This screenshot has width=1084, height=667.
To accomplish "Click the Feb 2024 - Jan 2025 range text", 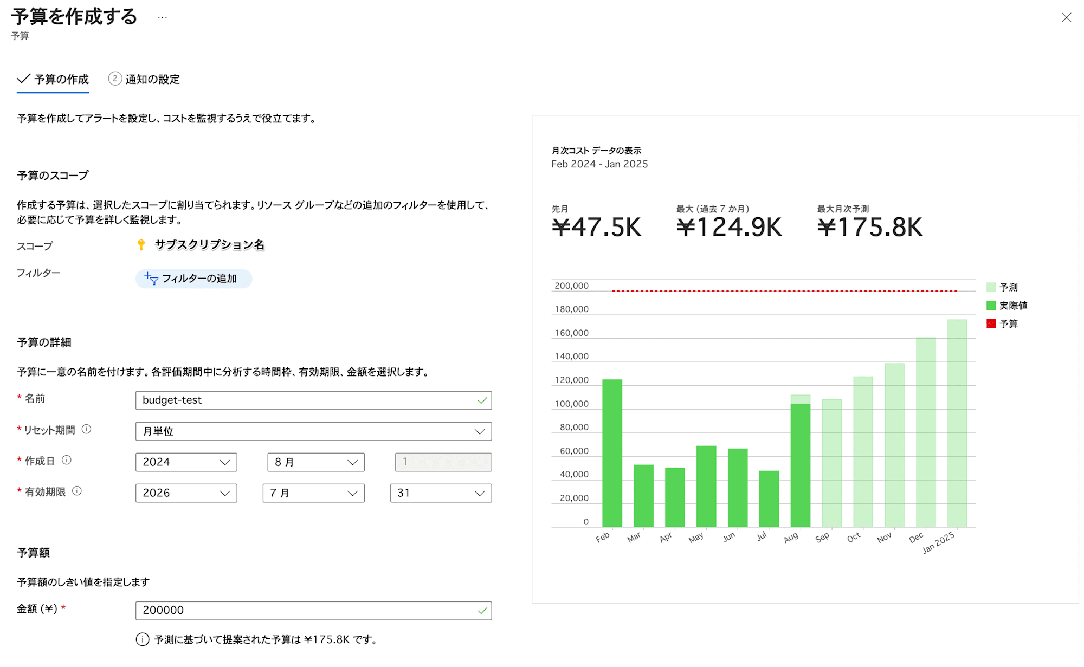I will coord(599,164).
